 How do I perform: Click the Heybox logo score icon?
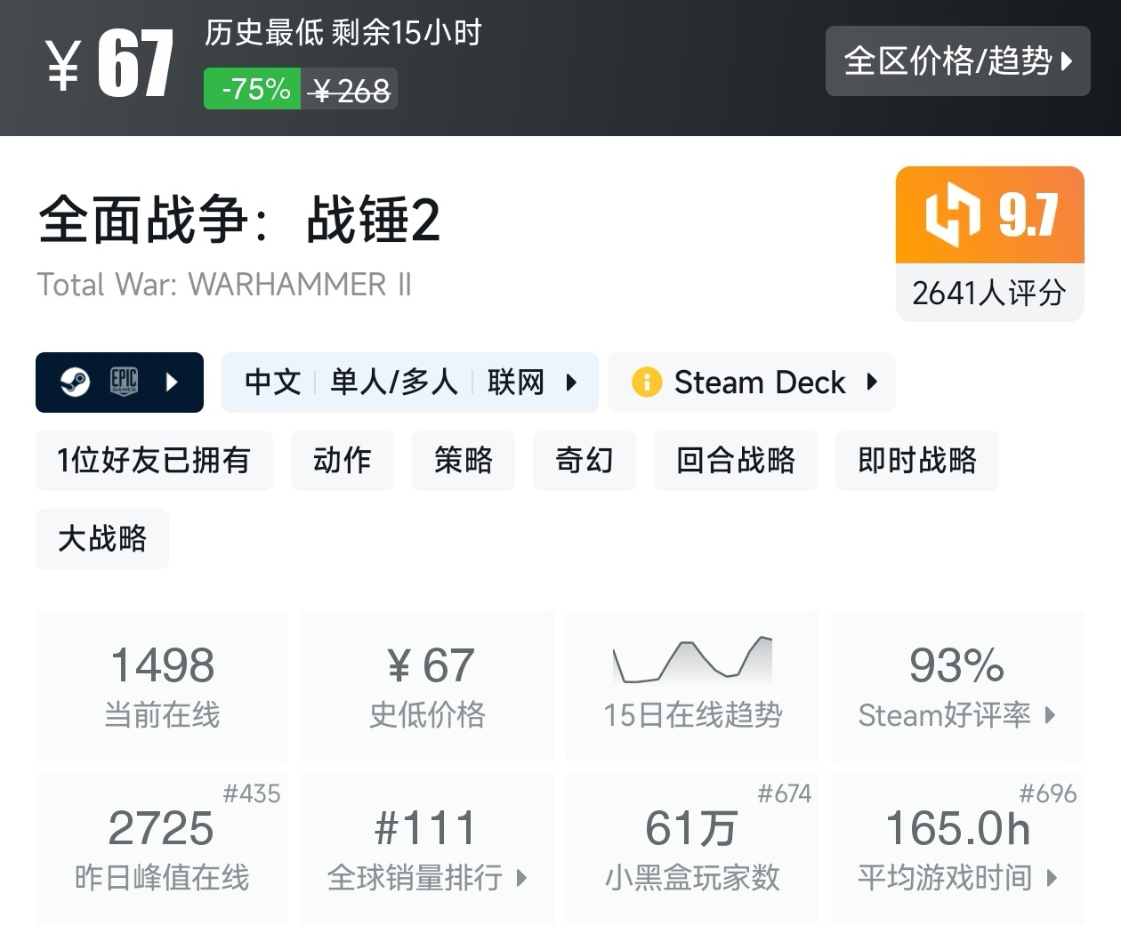[953, 214]
